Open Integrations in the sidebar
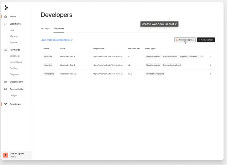 (x=16, y=62)
